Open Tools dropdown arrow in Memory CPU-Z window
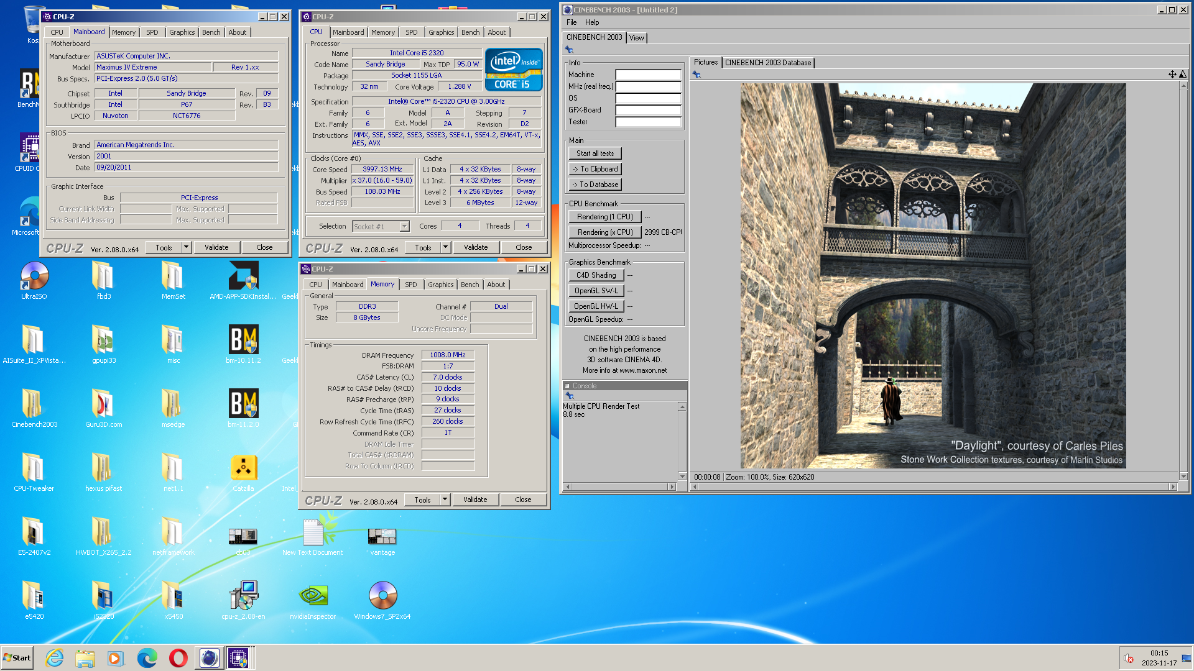The image size is (1194, 671). 445,500
